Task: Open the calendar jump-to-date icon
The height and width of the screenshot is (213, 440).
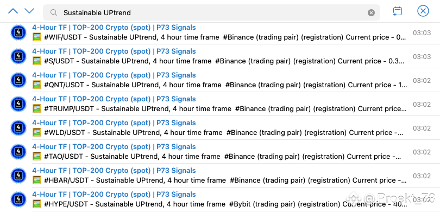Action: 397,11
